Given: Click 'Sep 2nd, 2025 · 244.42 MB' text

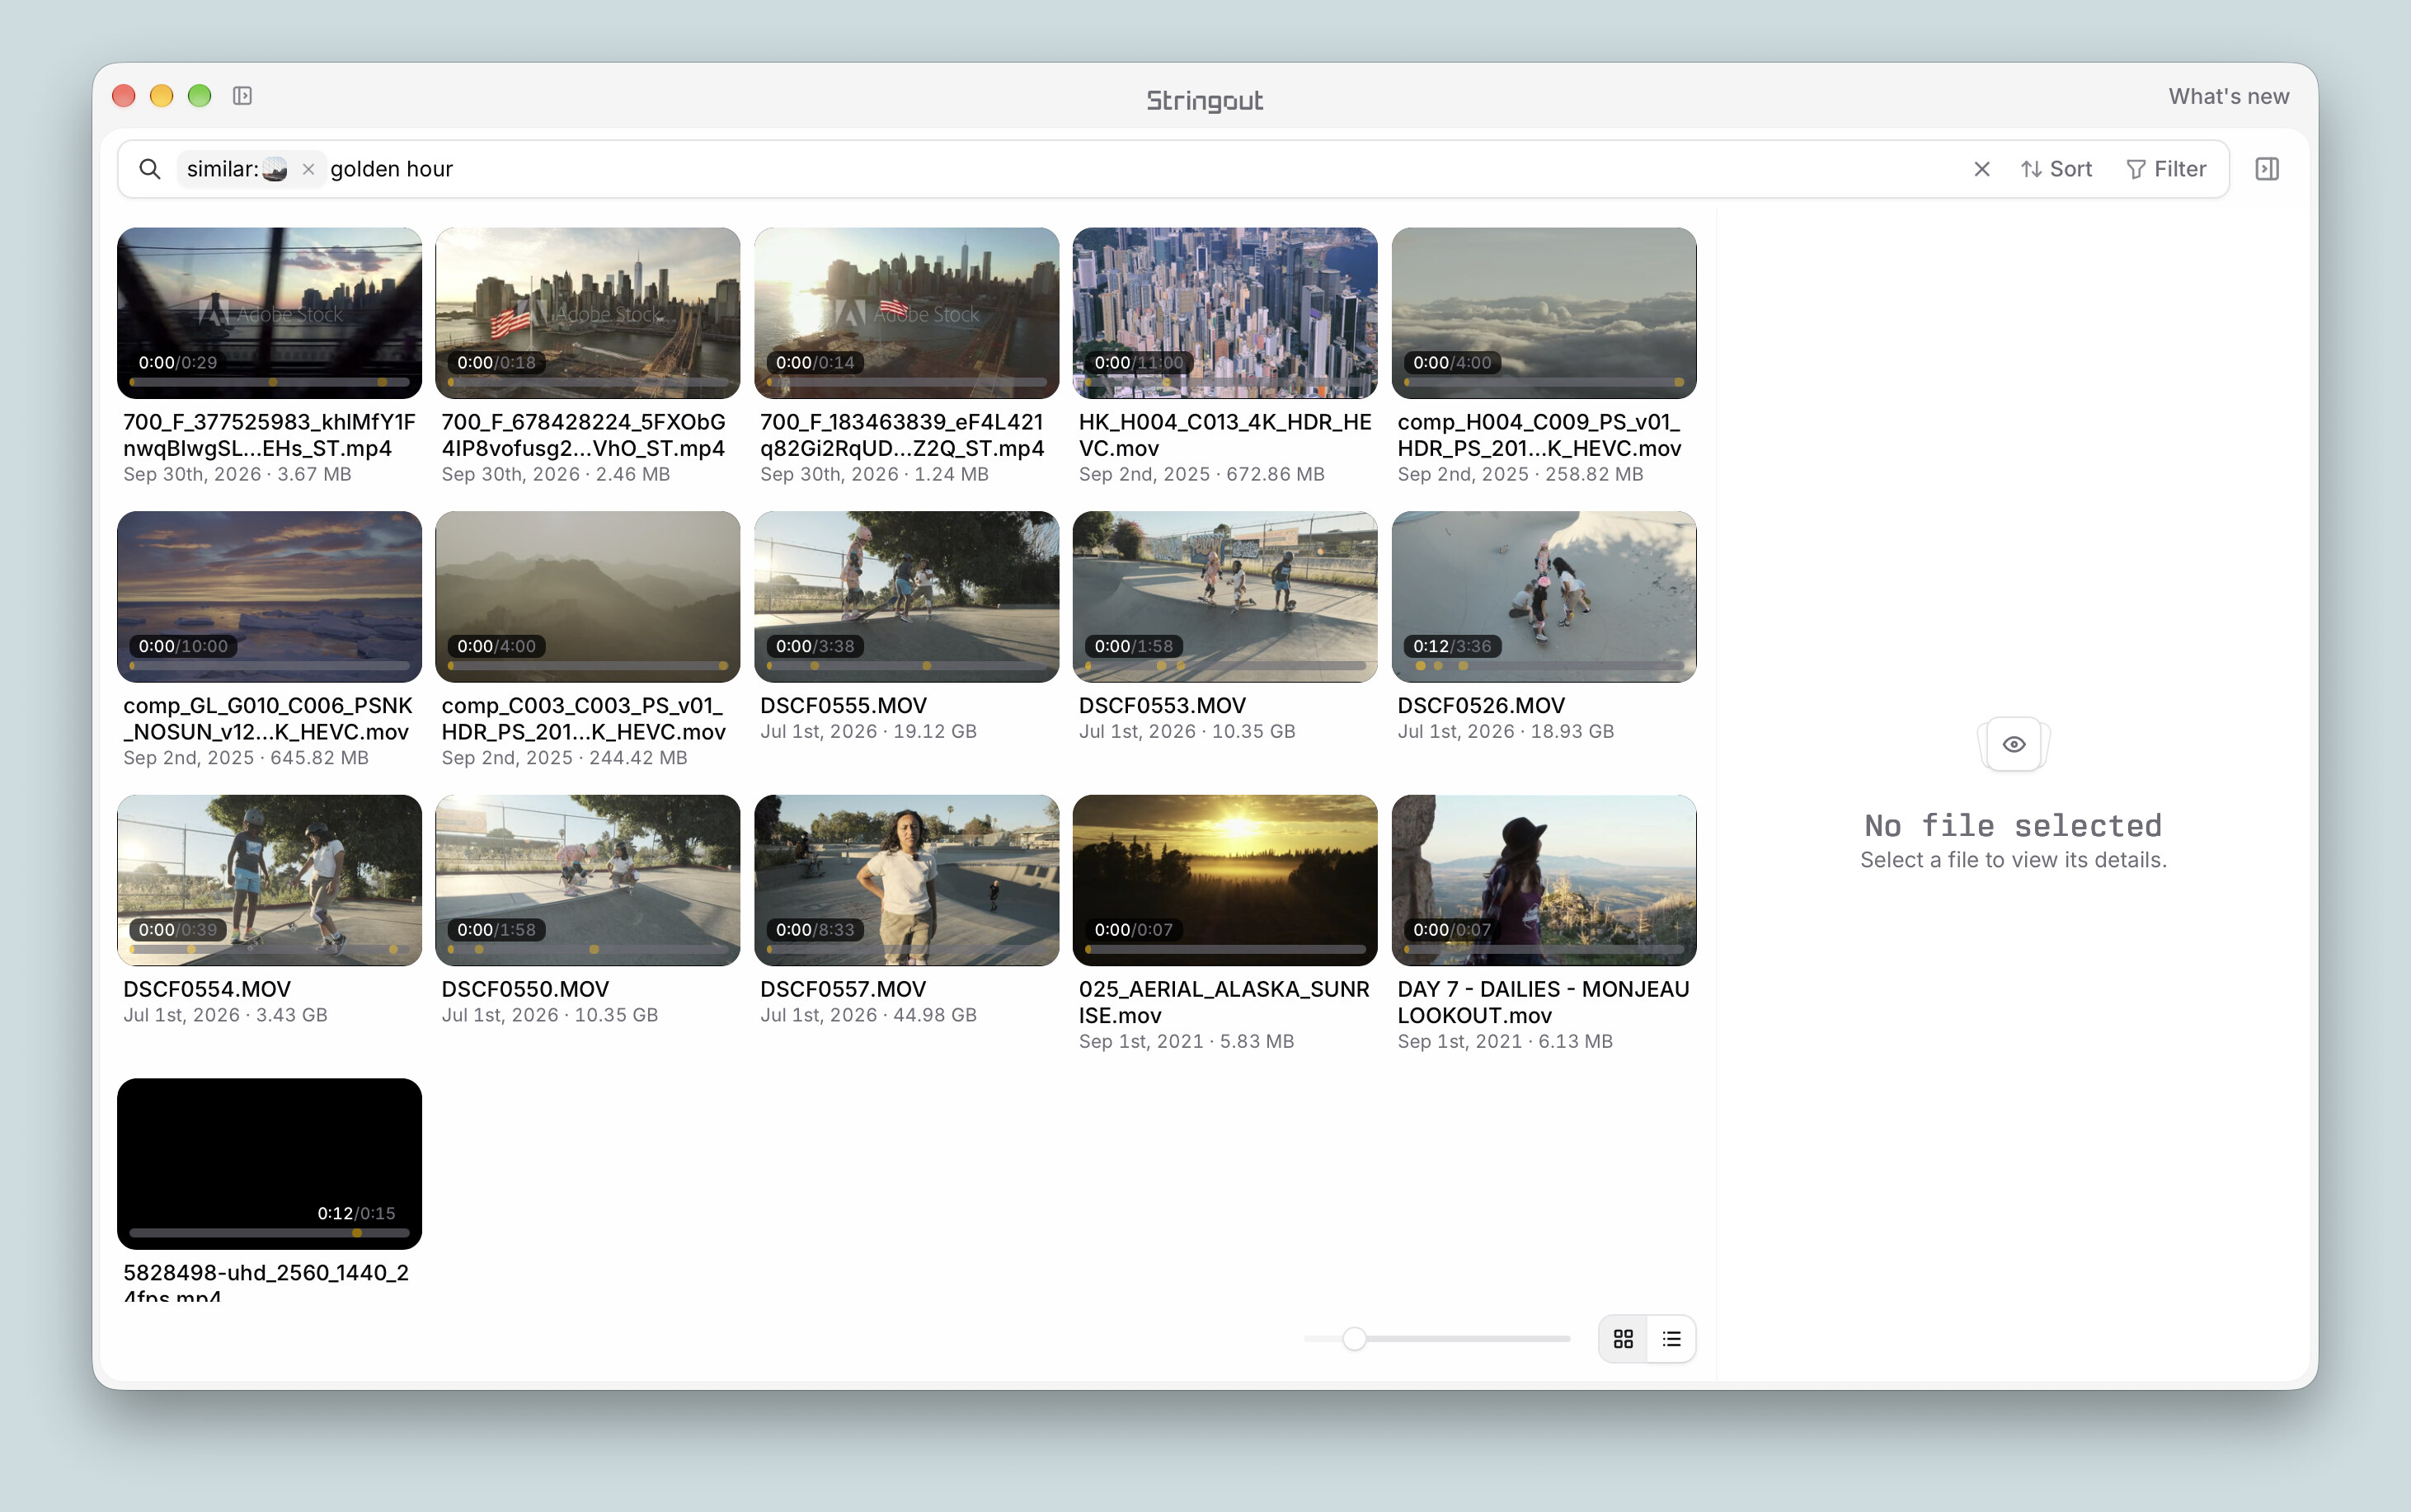Looking at the screenshot, I should click(x=564, y=758).
